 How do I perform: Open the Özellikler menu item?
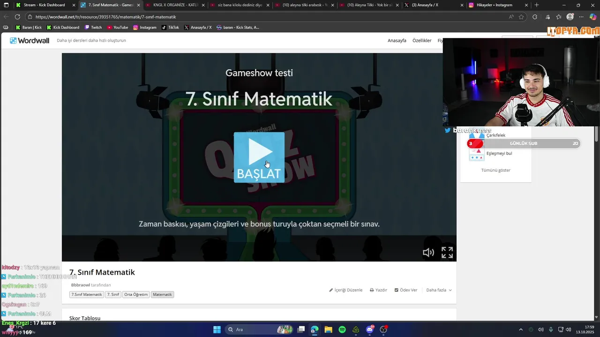pyautogui.click(x=422, y=41)
